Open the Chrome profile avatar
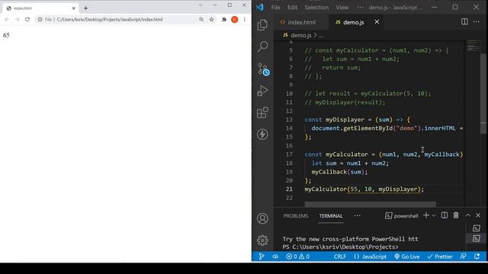The width and height of the screenshot is (488, 274). tap(235, 19)
